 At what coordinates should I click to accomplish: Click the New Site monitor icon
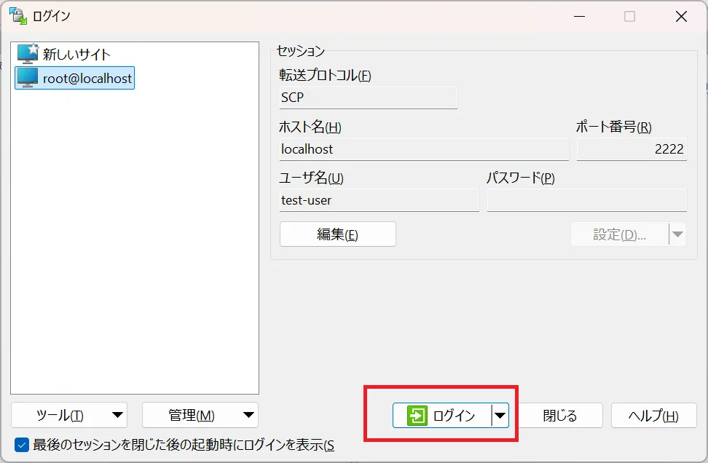pyautogui.click(x=28, y=54)
